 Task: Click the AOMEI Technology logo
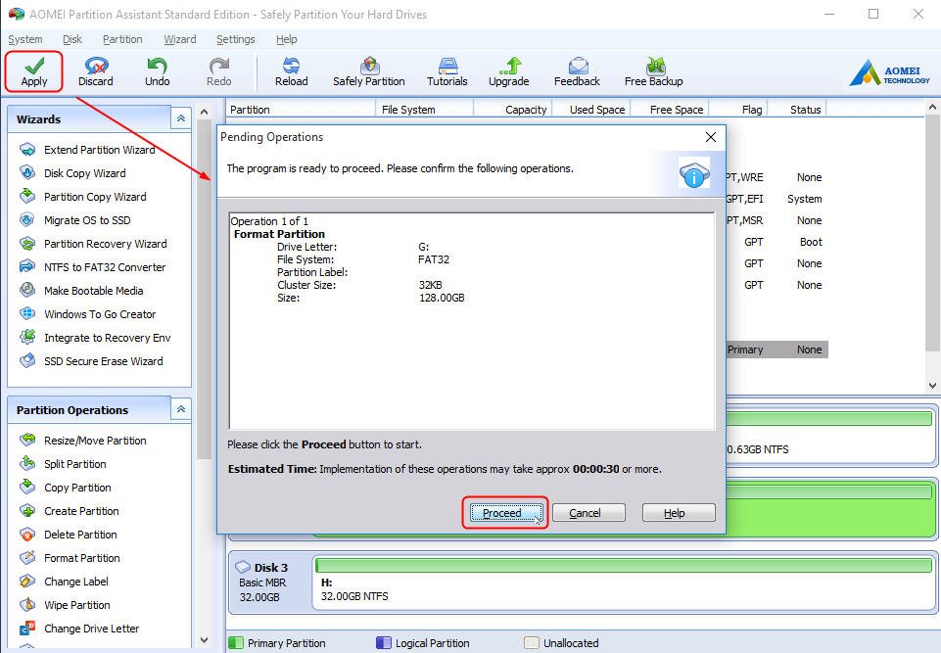(889, 73)
